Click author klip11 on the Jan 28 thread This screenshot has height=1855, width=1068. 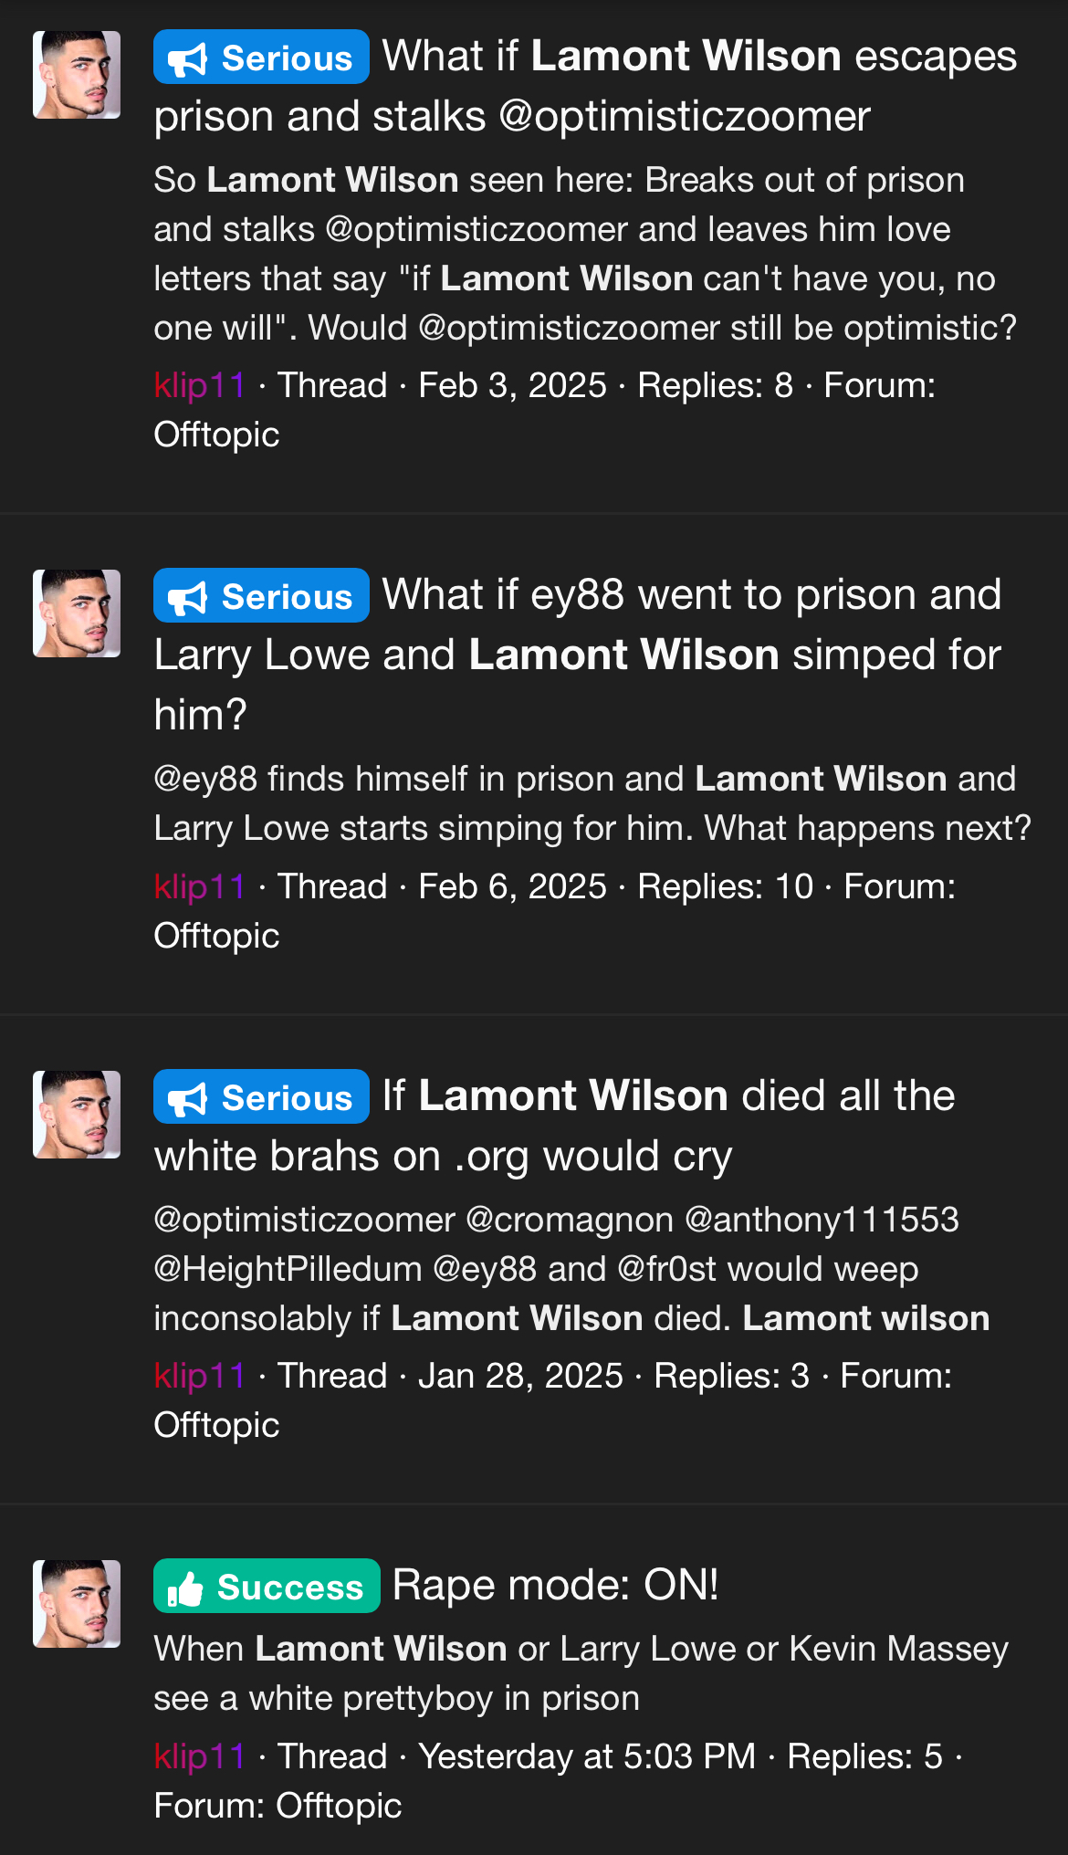tap(199, 1376)
